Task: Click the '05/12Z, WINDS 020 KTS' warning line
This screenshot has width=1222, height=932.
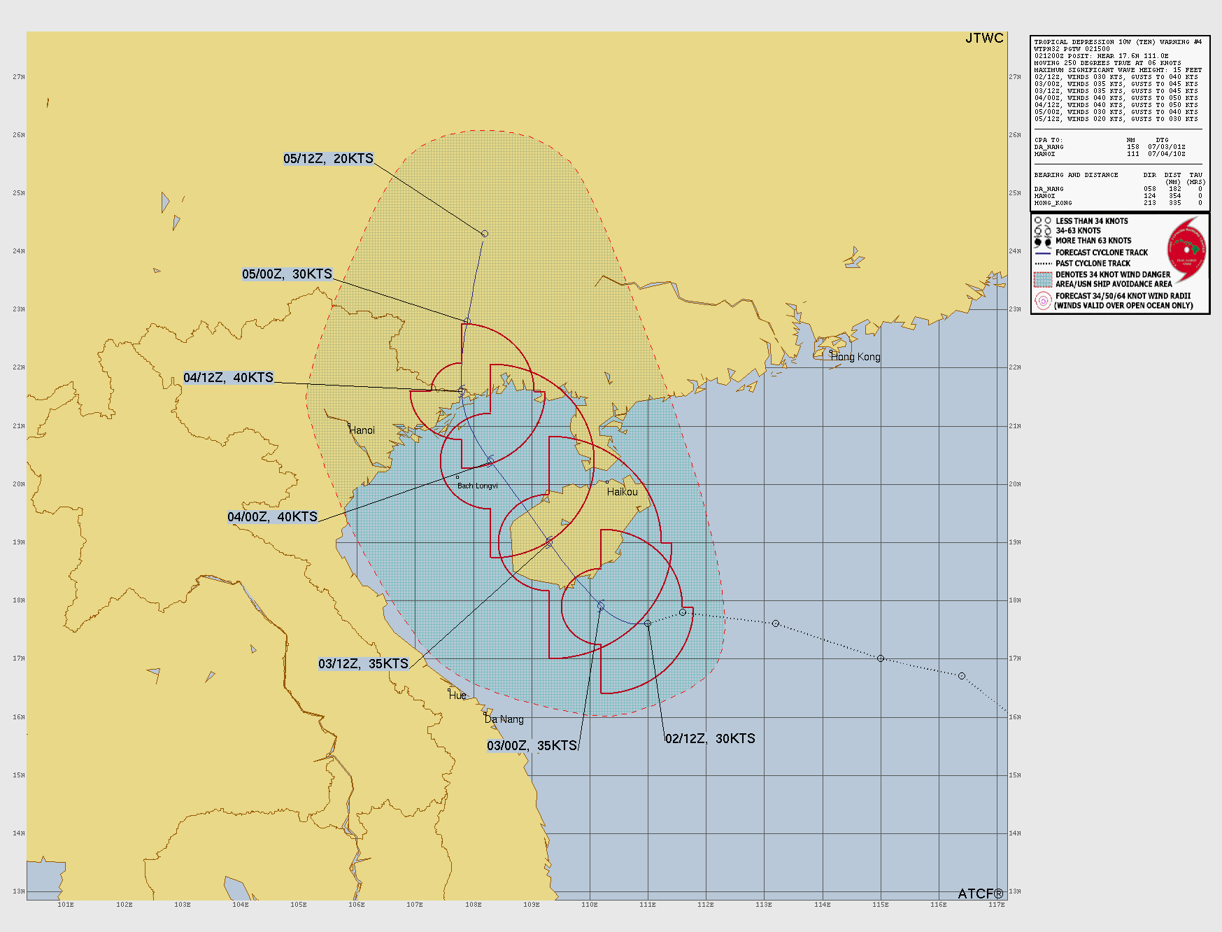Action: [x=1116, y=119]
